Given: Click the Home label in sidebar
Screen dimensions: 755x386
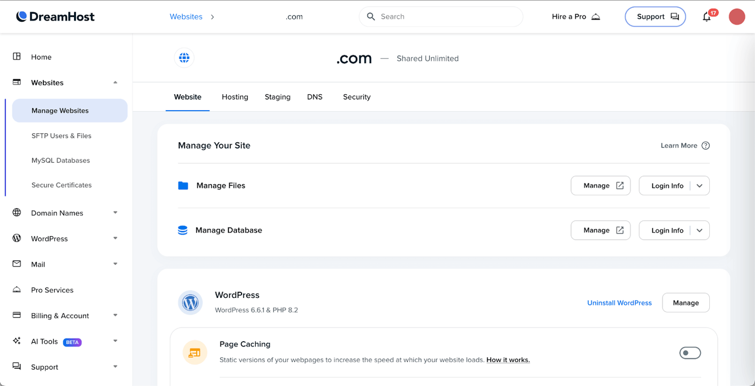Looking at the screenshot, I should [41, 57].
